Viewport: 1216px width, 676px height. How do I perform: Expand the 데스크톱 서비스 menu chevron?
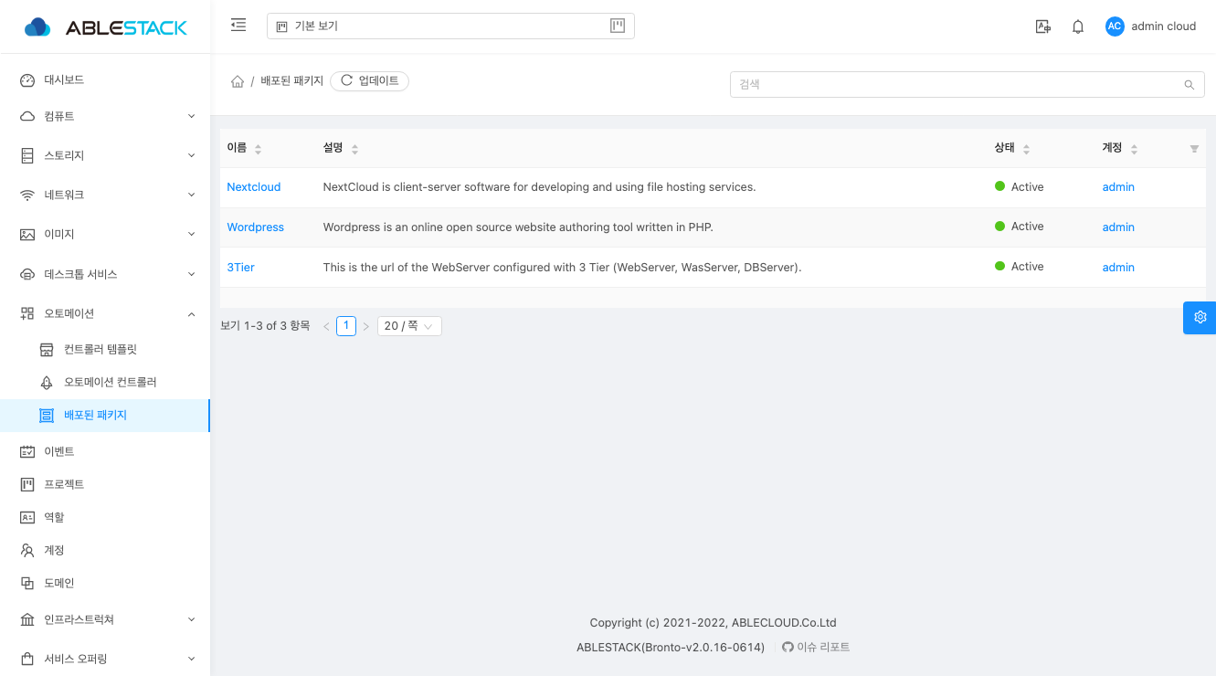[192, 274]
